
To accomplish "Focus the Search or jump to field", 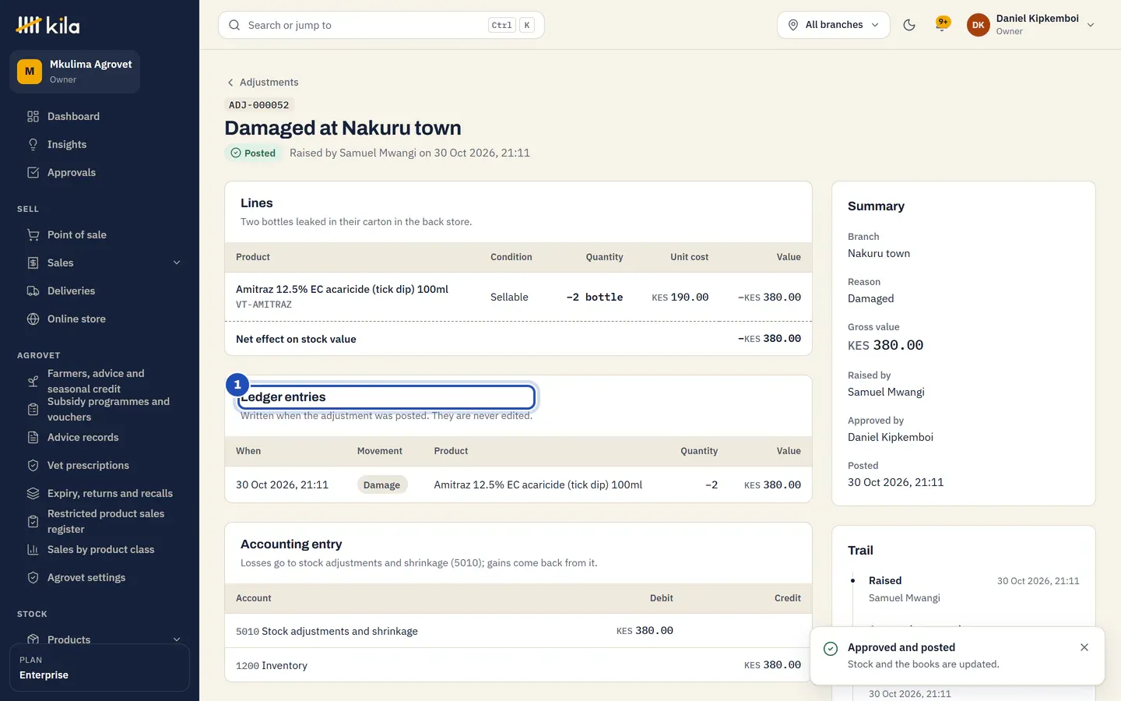I will click(x=381, y=25).
